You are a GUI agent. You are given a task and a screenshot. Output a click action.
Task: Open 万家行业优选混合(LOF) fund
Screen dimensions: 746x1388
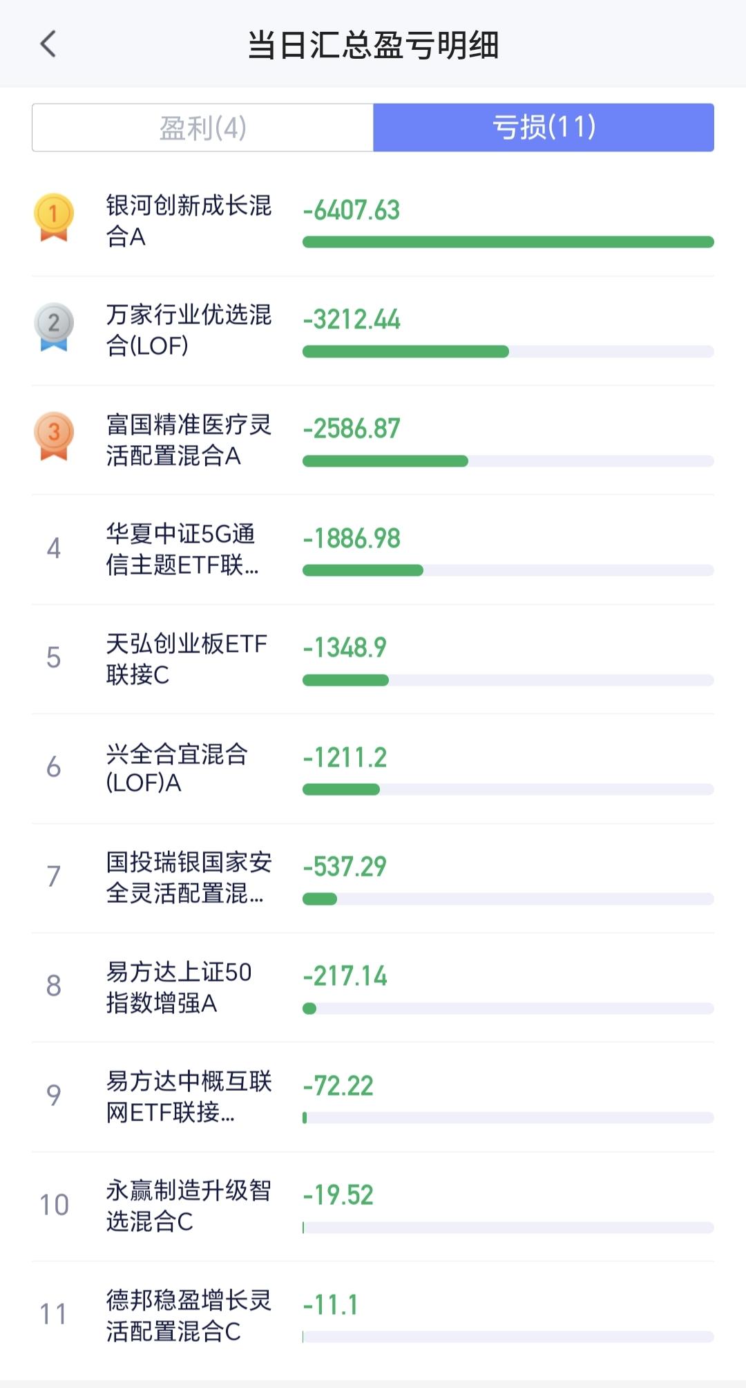(189, 330)
